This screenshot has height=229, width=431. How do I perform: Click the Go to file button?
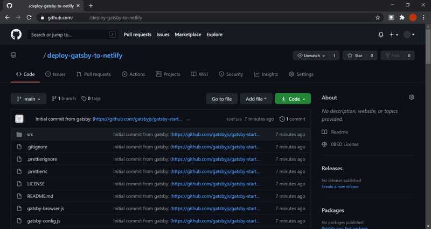tap(222, 99)
